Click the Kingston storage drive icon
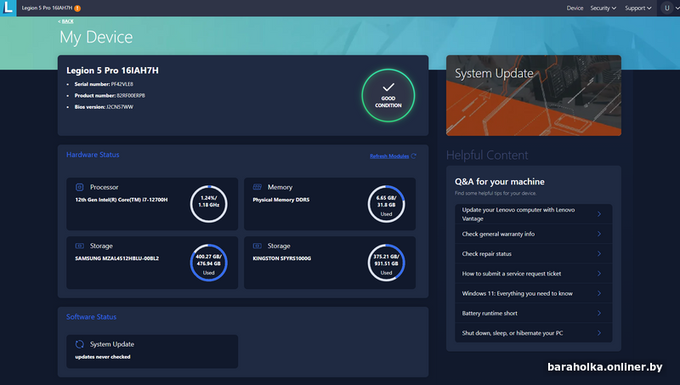This screenshot has width=680, height=385. 258,246
